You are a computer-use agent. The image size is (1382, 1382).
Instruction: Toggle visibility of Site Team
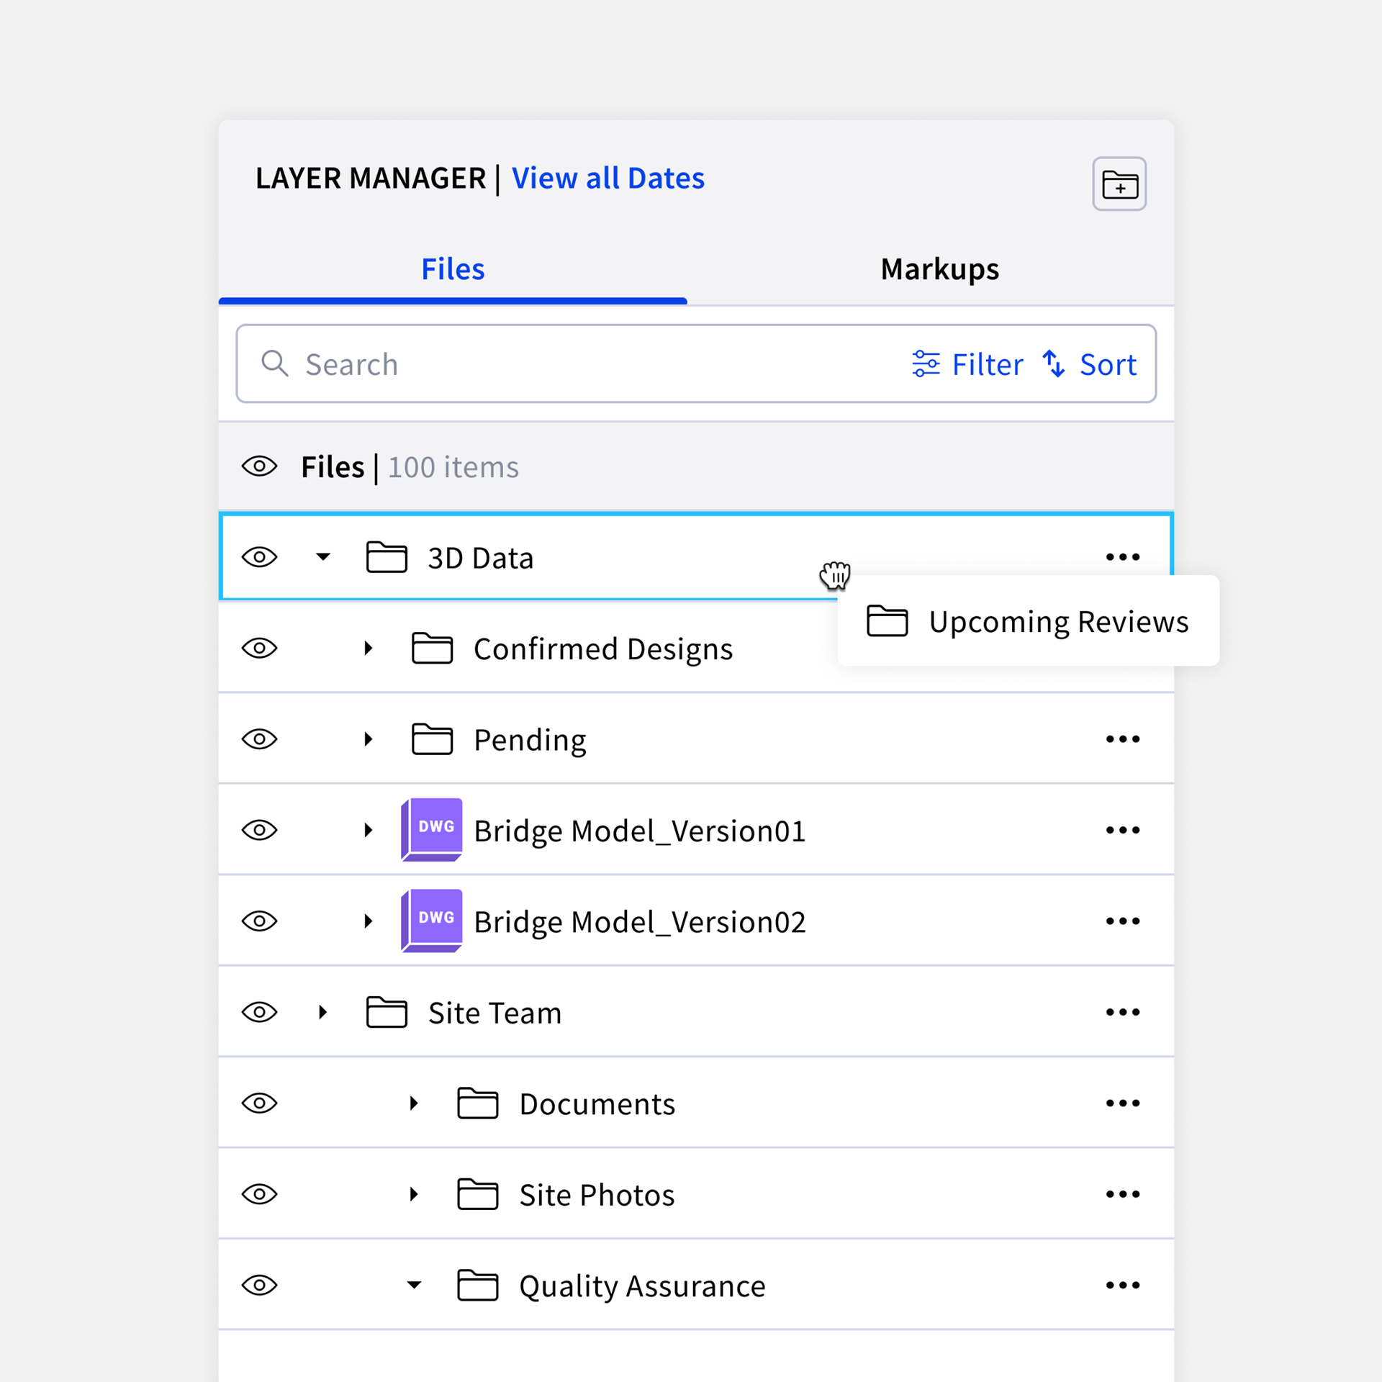point(259,1012)
